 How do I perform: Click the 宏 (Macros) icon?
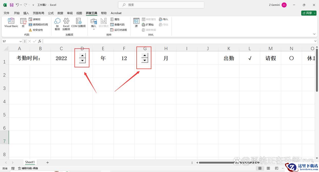[x=23, y=23]
